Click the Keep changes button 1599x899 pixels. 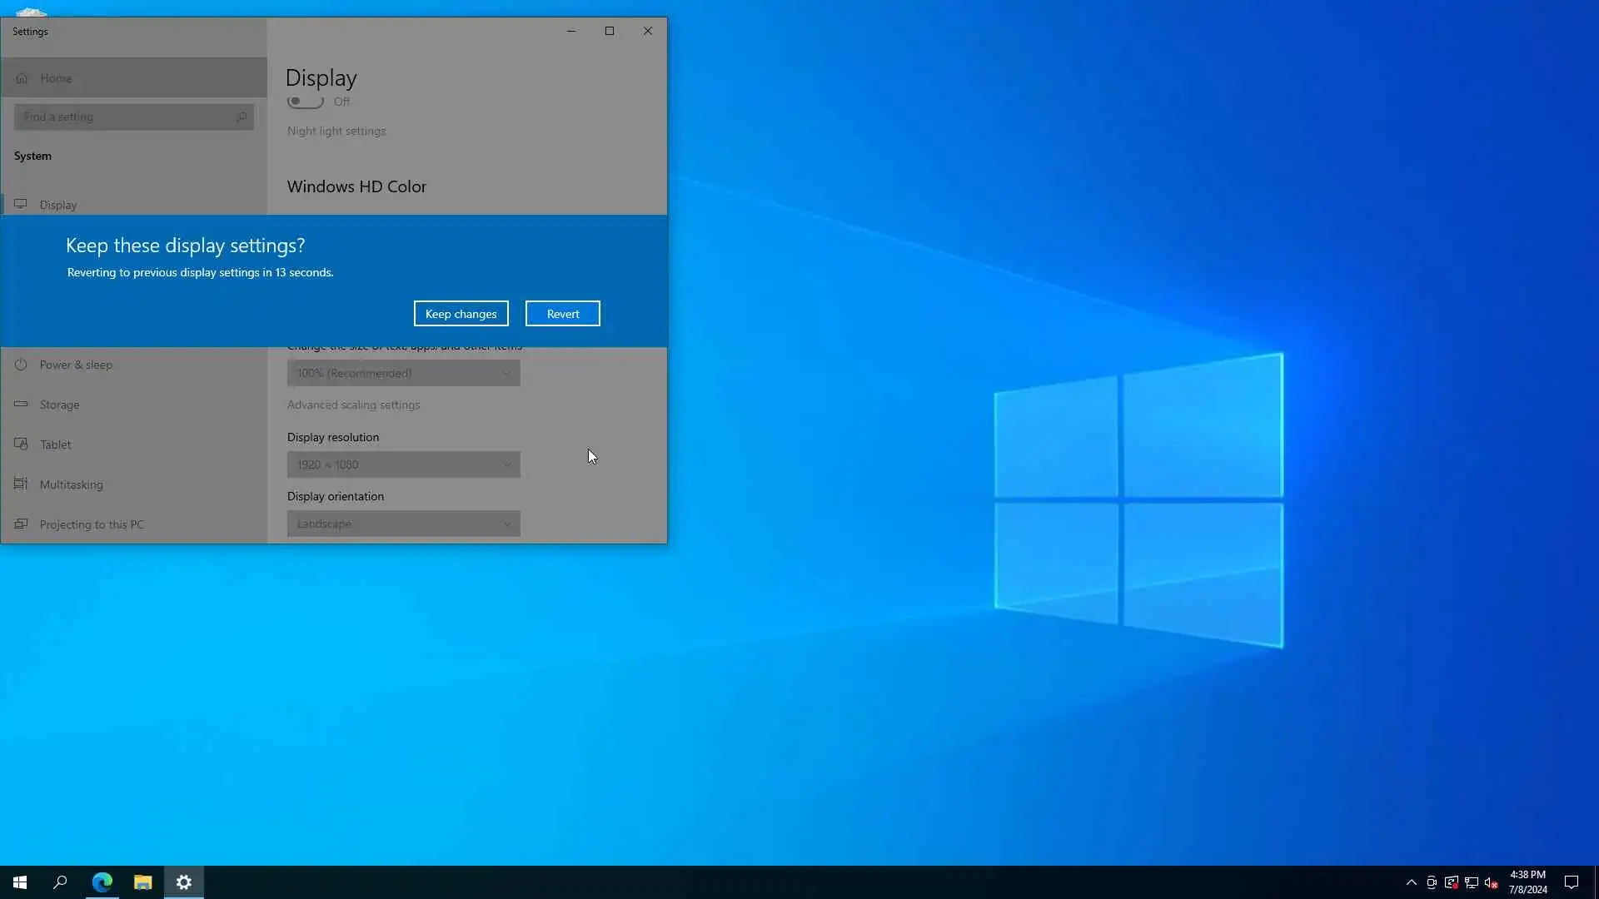pyautogui.click(x=461, y=314)
